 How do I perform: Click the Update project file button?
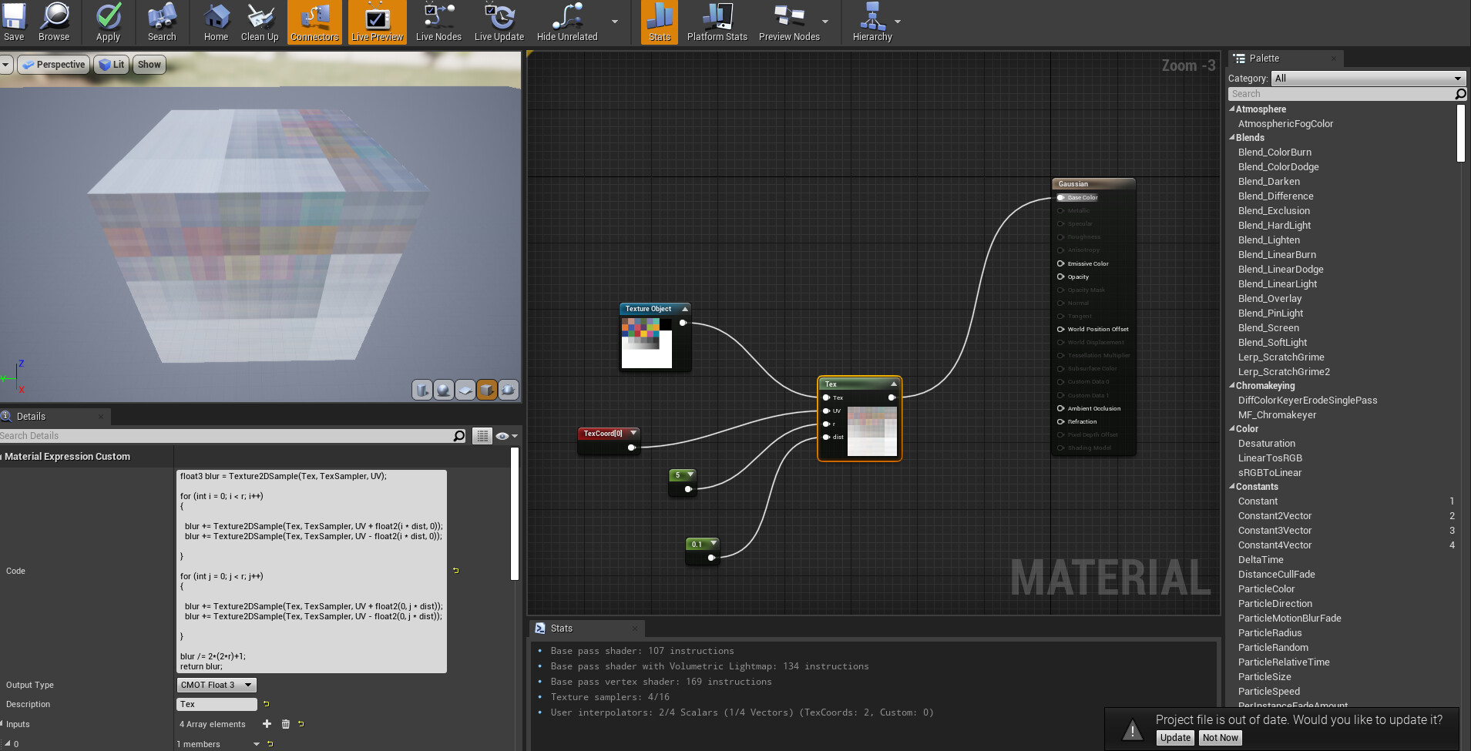(x=1175, y=738)
